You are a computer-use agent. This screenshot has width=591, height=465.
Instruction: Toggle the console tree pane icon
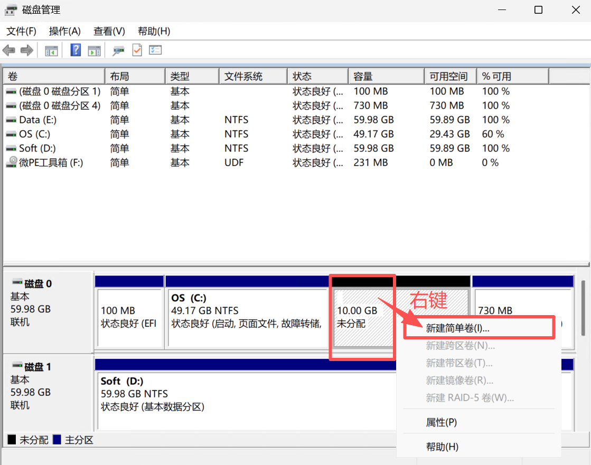tap(51, 50)
